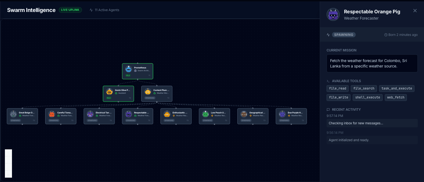
Task: Click the file_read tool chip
Action: pyautogui.click(x=337, y=88)
